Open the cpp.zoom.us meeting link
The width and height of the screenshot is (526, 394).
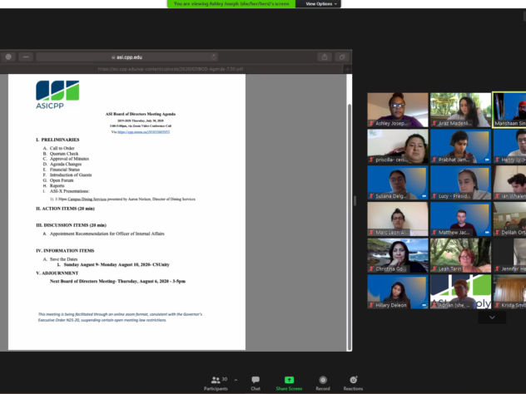[143, 132]
